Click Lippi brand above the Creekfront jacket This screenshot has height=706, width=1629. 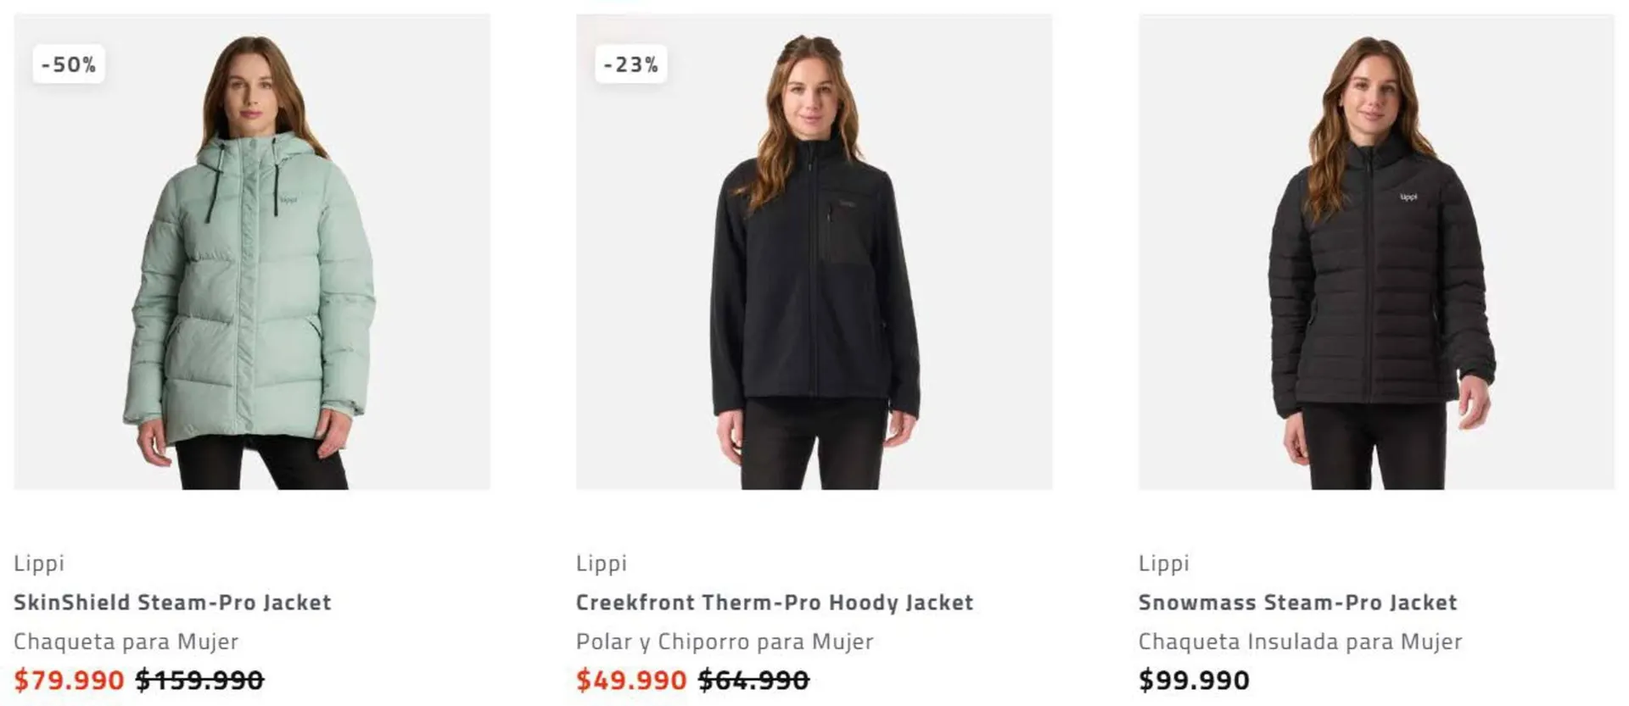click(602, 564)
